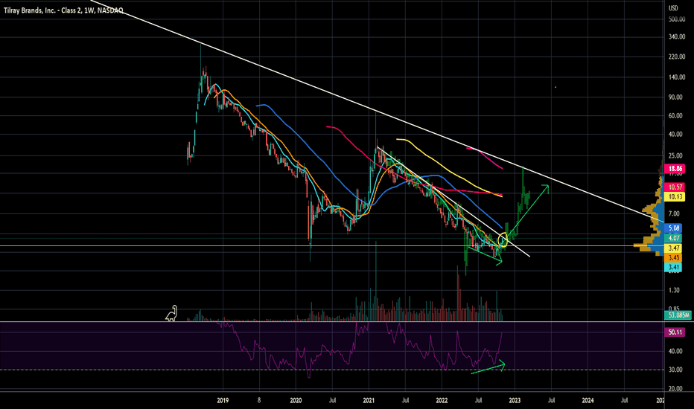Viewport: 694px width, 409px height.
Task: Click the 340.00 price axis label
Action: tap(677, 36)
